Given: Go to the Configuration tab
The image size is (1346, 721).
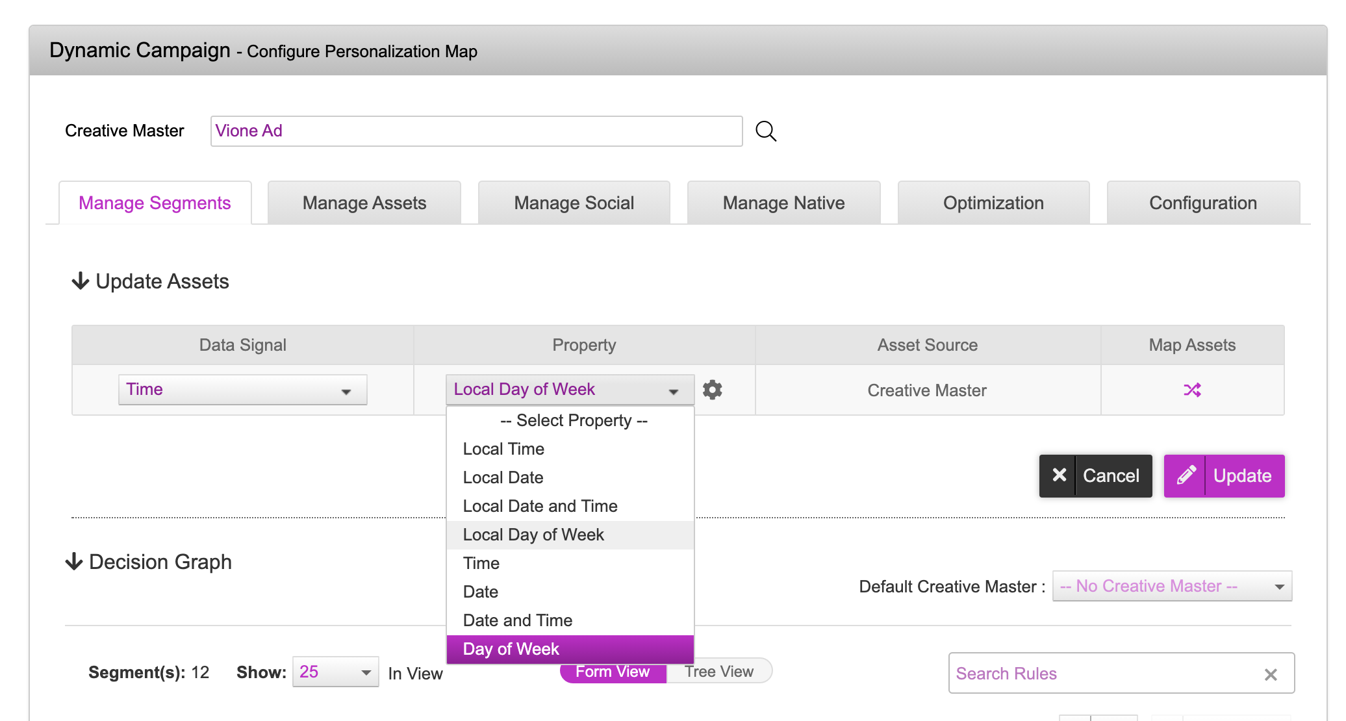Looking at the screenshot, I should click(x=1202, y=203).
